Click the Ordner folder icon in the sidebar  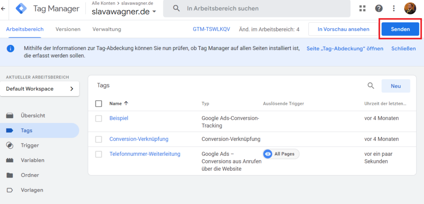click(x=10, y=175)
